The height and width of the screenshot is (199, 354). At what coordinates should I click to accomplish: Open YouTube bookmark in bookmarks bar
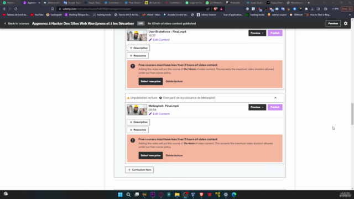(37, 15)
